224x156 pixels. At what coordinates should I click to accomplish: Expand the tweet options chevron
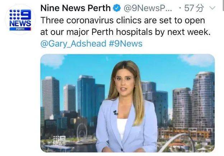click(212, 8)
